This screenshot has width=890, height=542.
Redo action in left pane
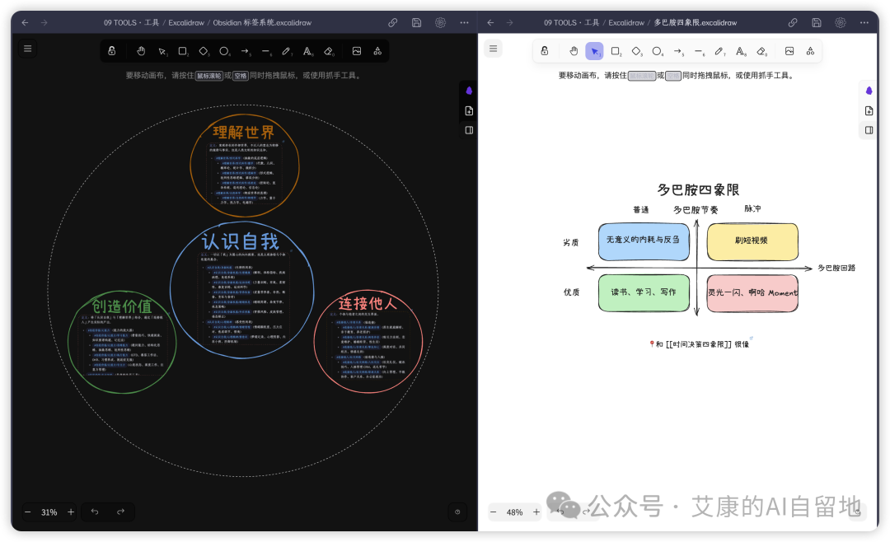coord(121,512)
